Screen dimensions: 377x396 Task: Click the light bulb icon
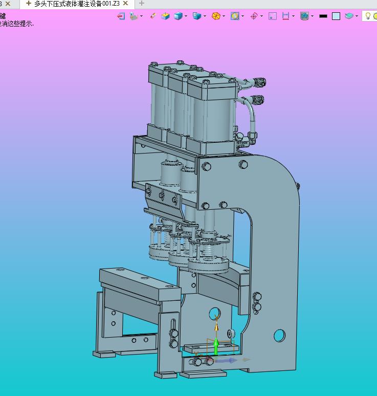coord(368,16)
